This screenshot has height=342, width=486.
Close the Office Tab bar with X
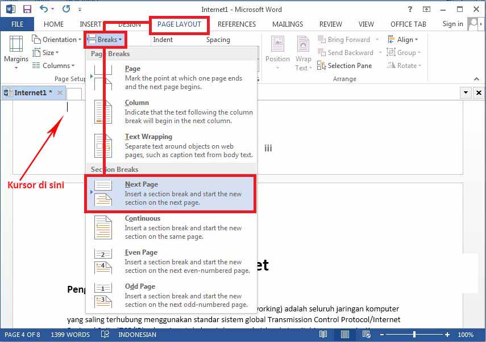pyautogui.click(x=479, y=92)
